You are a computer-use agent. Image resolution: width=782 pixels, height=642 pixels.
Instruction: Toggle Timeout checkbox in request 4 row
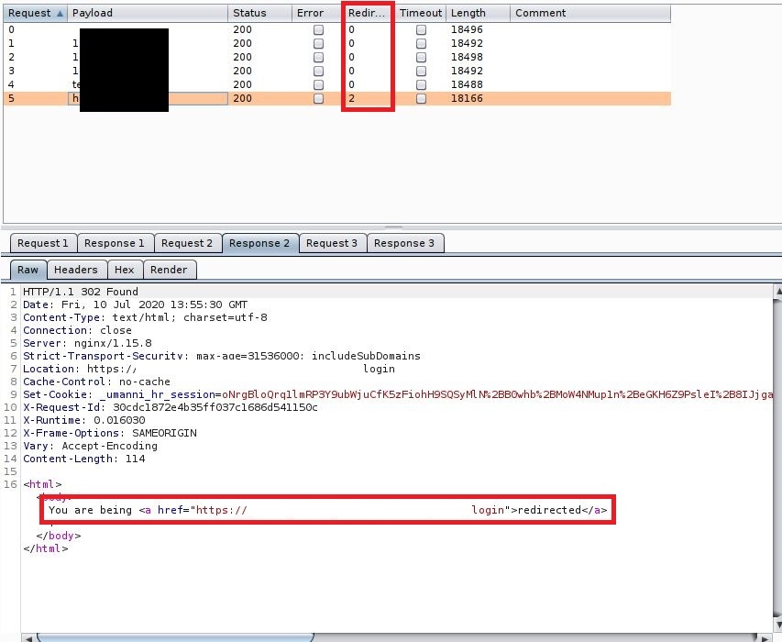421,84
